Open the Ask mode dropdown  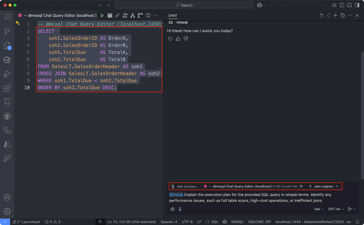pyautogui.click(x=318, y=209)
